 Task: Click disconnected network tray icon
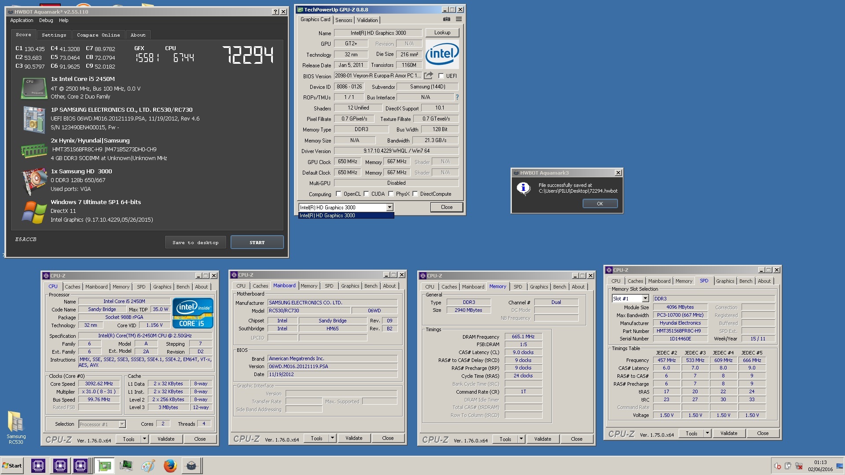[799, 466]
